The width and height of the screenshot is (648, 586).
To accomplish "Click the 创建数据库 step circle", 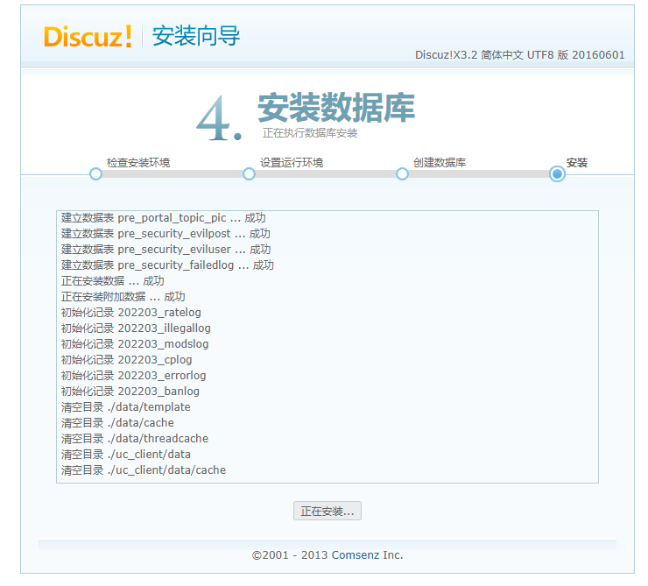I will pyautogui.click(x=402, y=174).
